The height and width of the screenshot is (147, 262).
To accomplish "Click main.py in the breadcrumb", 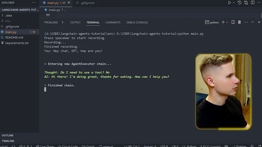I will pos(54,10).
